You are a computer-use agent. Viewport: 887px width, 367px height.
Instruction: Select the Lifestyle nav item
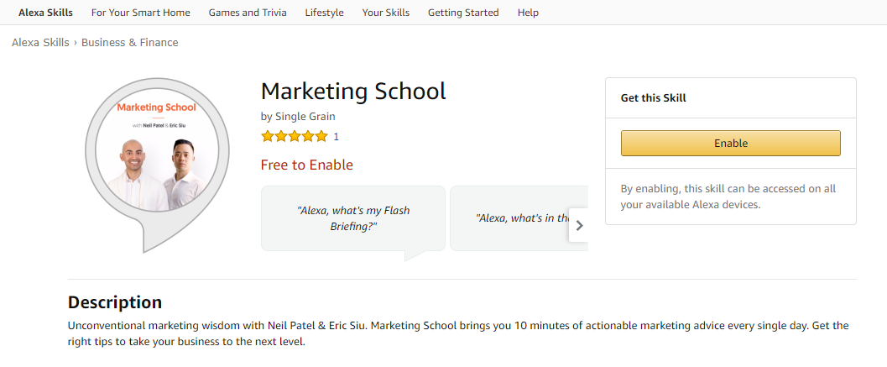click(324, 13)
